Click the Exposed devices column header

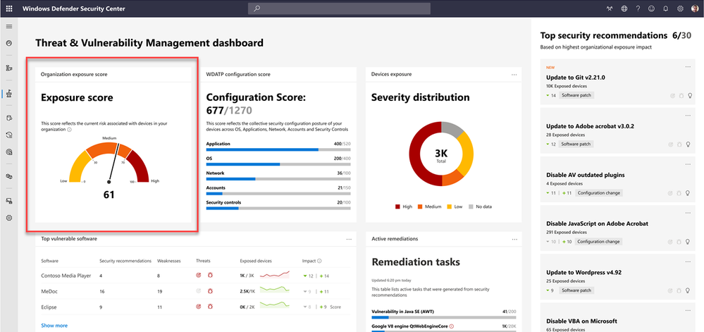point(256,261)
